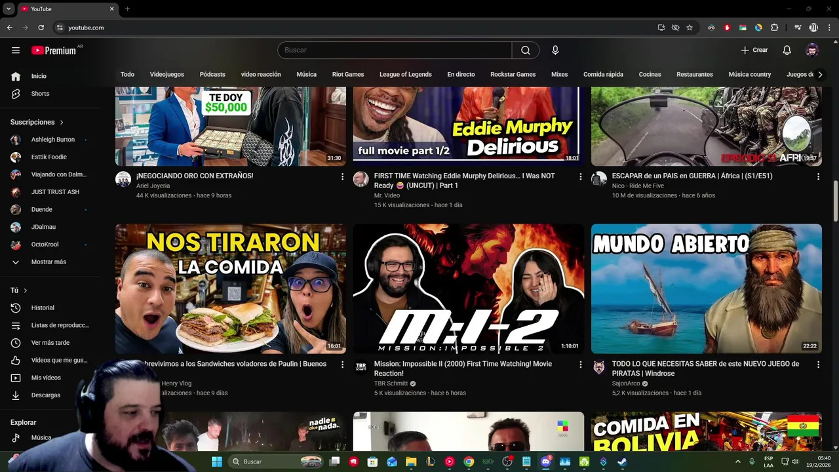This screenshot has height=472, width=839.
Task: Start voice search with microphone icon
Action: pyautogui.click(x=555, y=50)
